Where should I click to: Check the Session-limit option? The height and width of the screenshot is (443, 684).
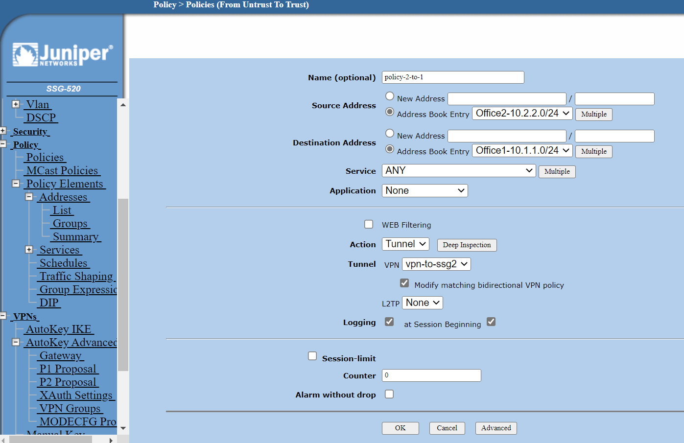(x=312, y=356)
